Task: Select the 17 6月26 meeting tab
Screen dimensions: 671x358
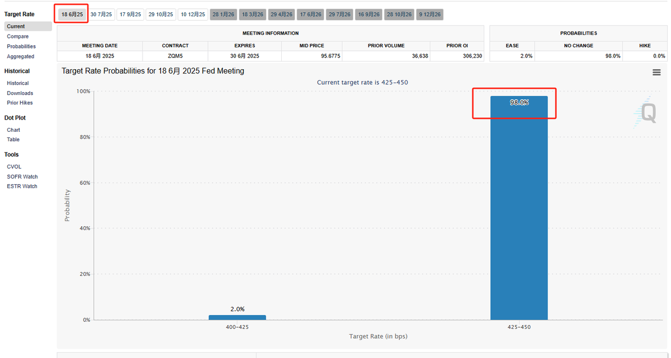Action: pos(311,15)
